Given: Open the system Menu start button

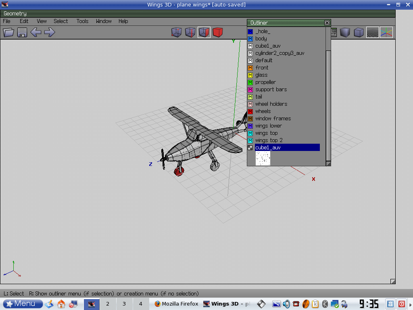Looking at the screenshot, I should pos(23,304).
